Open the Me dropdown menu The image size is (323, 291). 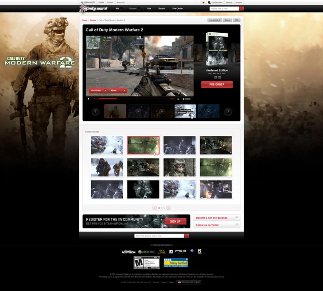[119, 9]
